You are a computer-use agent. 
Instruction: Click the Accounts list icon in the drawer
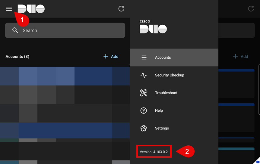[144, 57]
